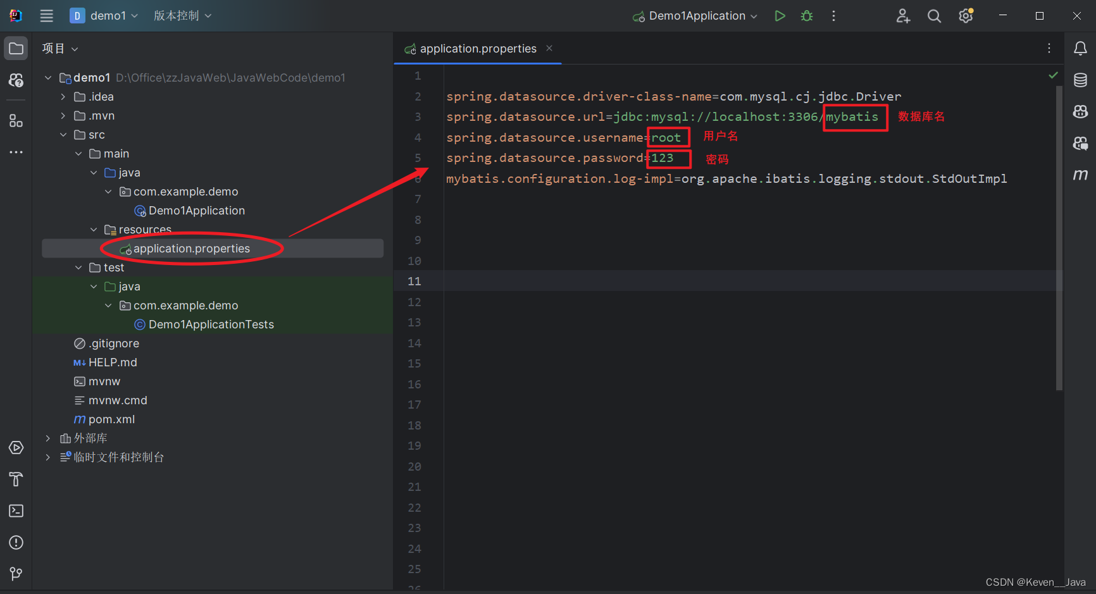Open the AI Assistant right sidebar icon
This screenshot has height=594, width=1096.
click(x=1081, y=112)
